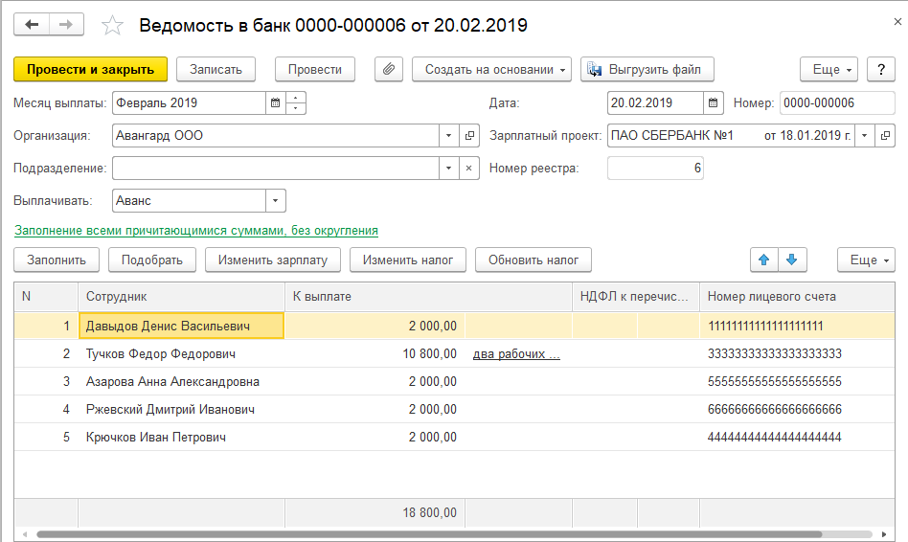The image size is (908, 542).
Task: Click the help question mark button
Action: (880, 70)
